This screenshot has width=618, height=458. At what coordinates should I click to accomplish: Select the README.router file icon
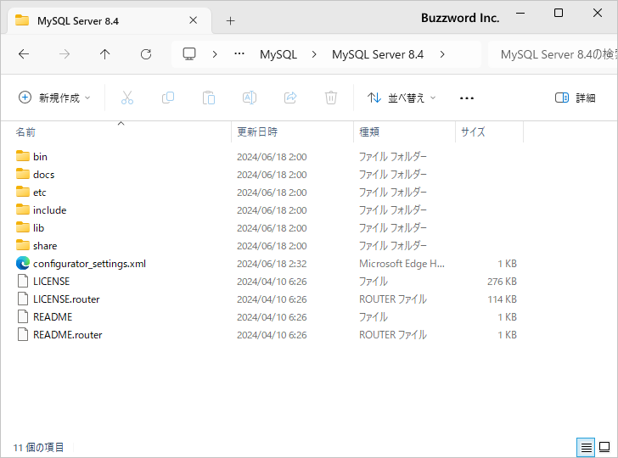click(23, 335)
